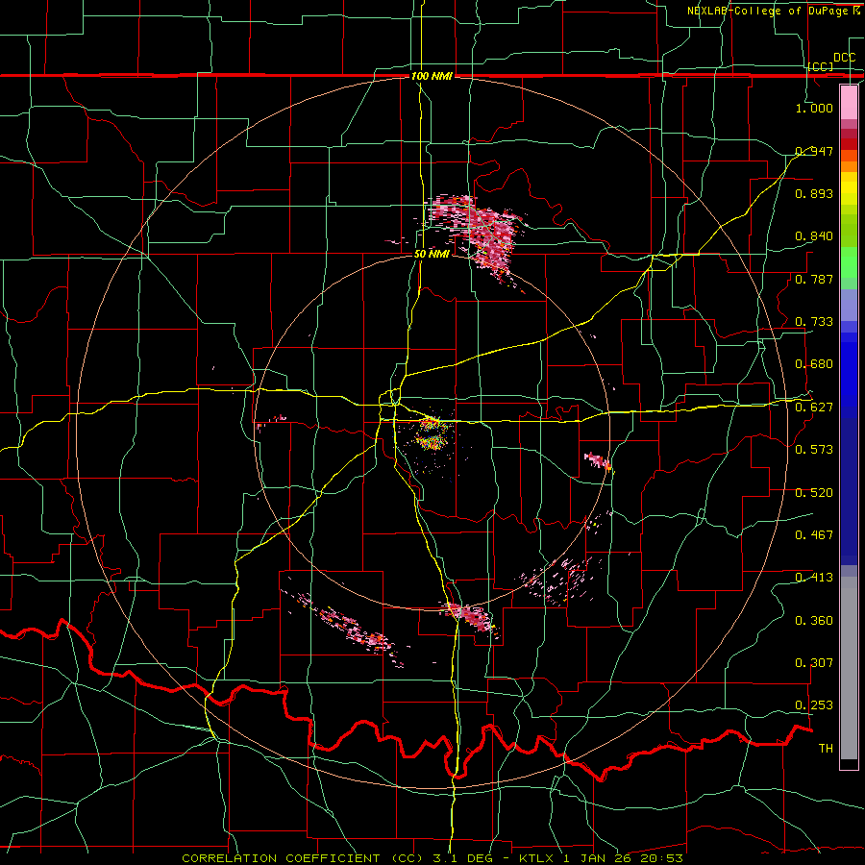Click the small pink echo east of center

[598, 460]
